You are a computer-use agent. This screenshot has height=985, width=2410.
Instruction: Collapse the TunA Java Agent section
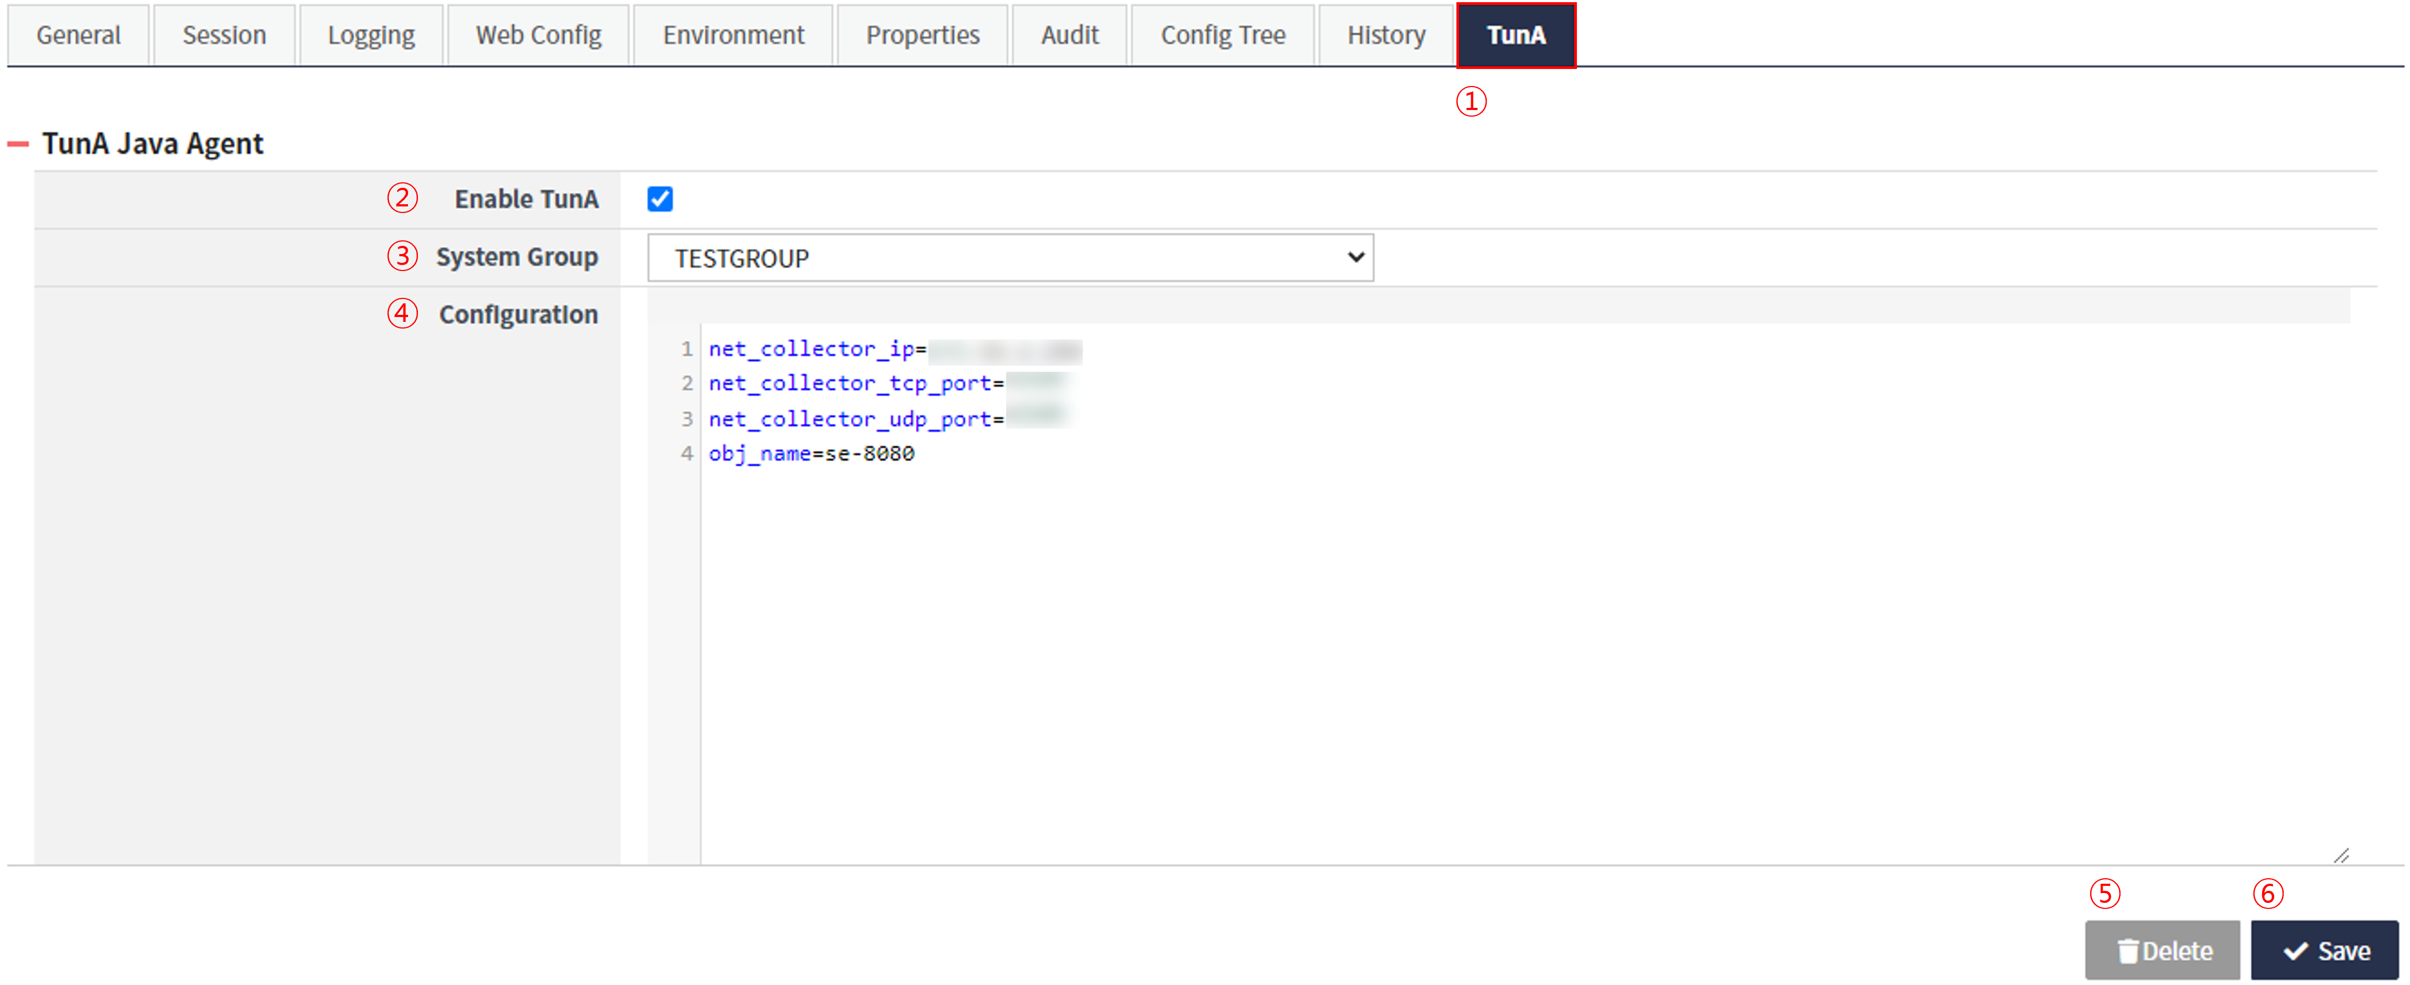click(18, 144)
